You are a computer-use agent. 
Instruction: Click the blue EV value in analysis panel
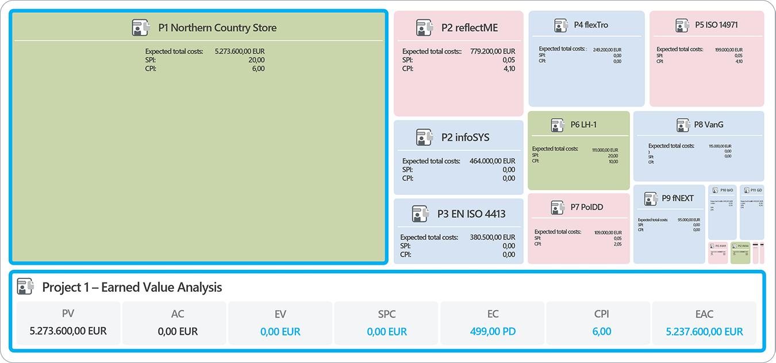pos(281,332)
